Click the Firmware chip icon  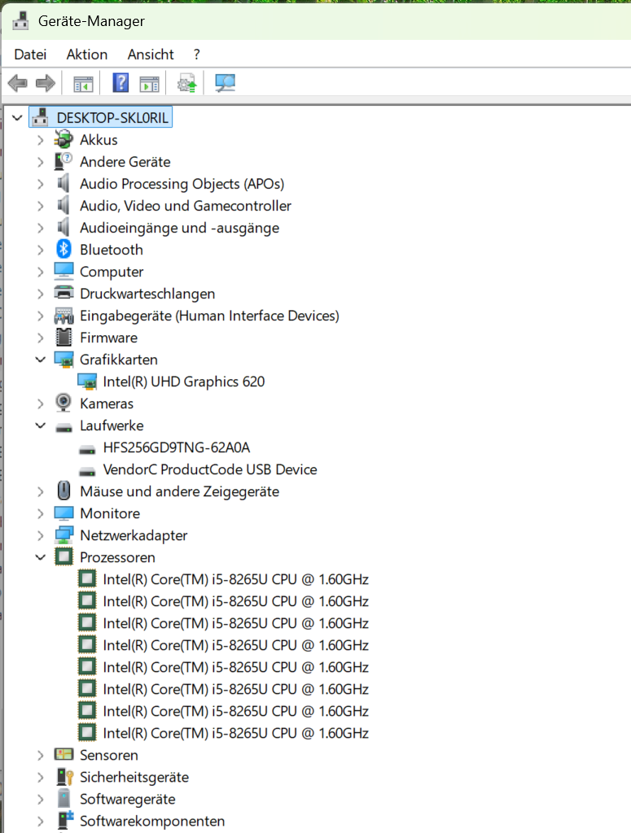[64, 338]
